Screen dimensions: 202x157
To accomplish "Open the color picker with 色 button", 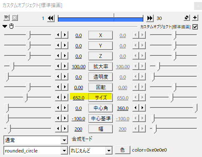I will pos(122,150).
